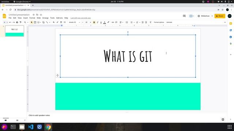Open the Insert menu

26,18
